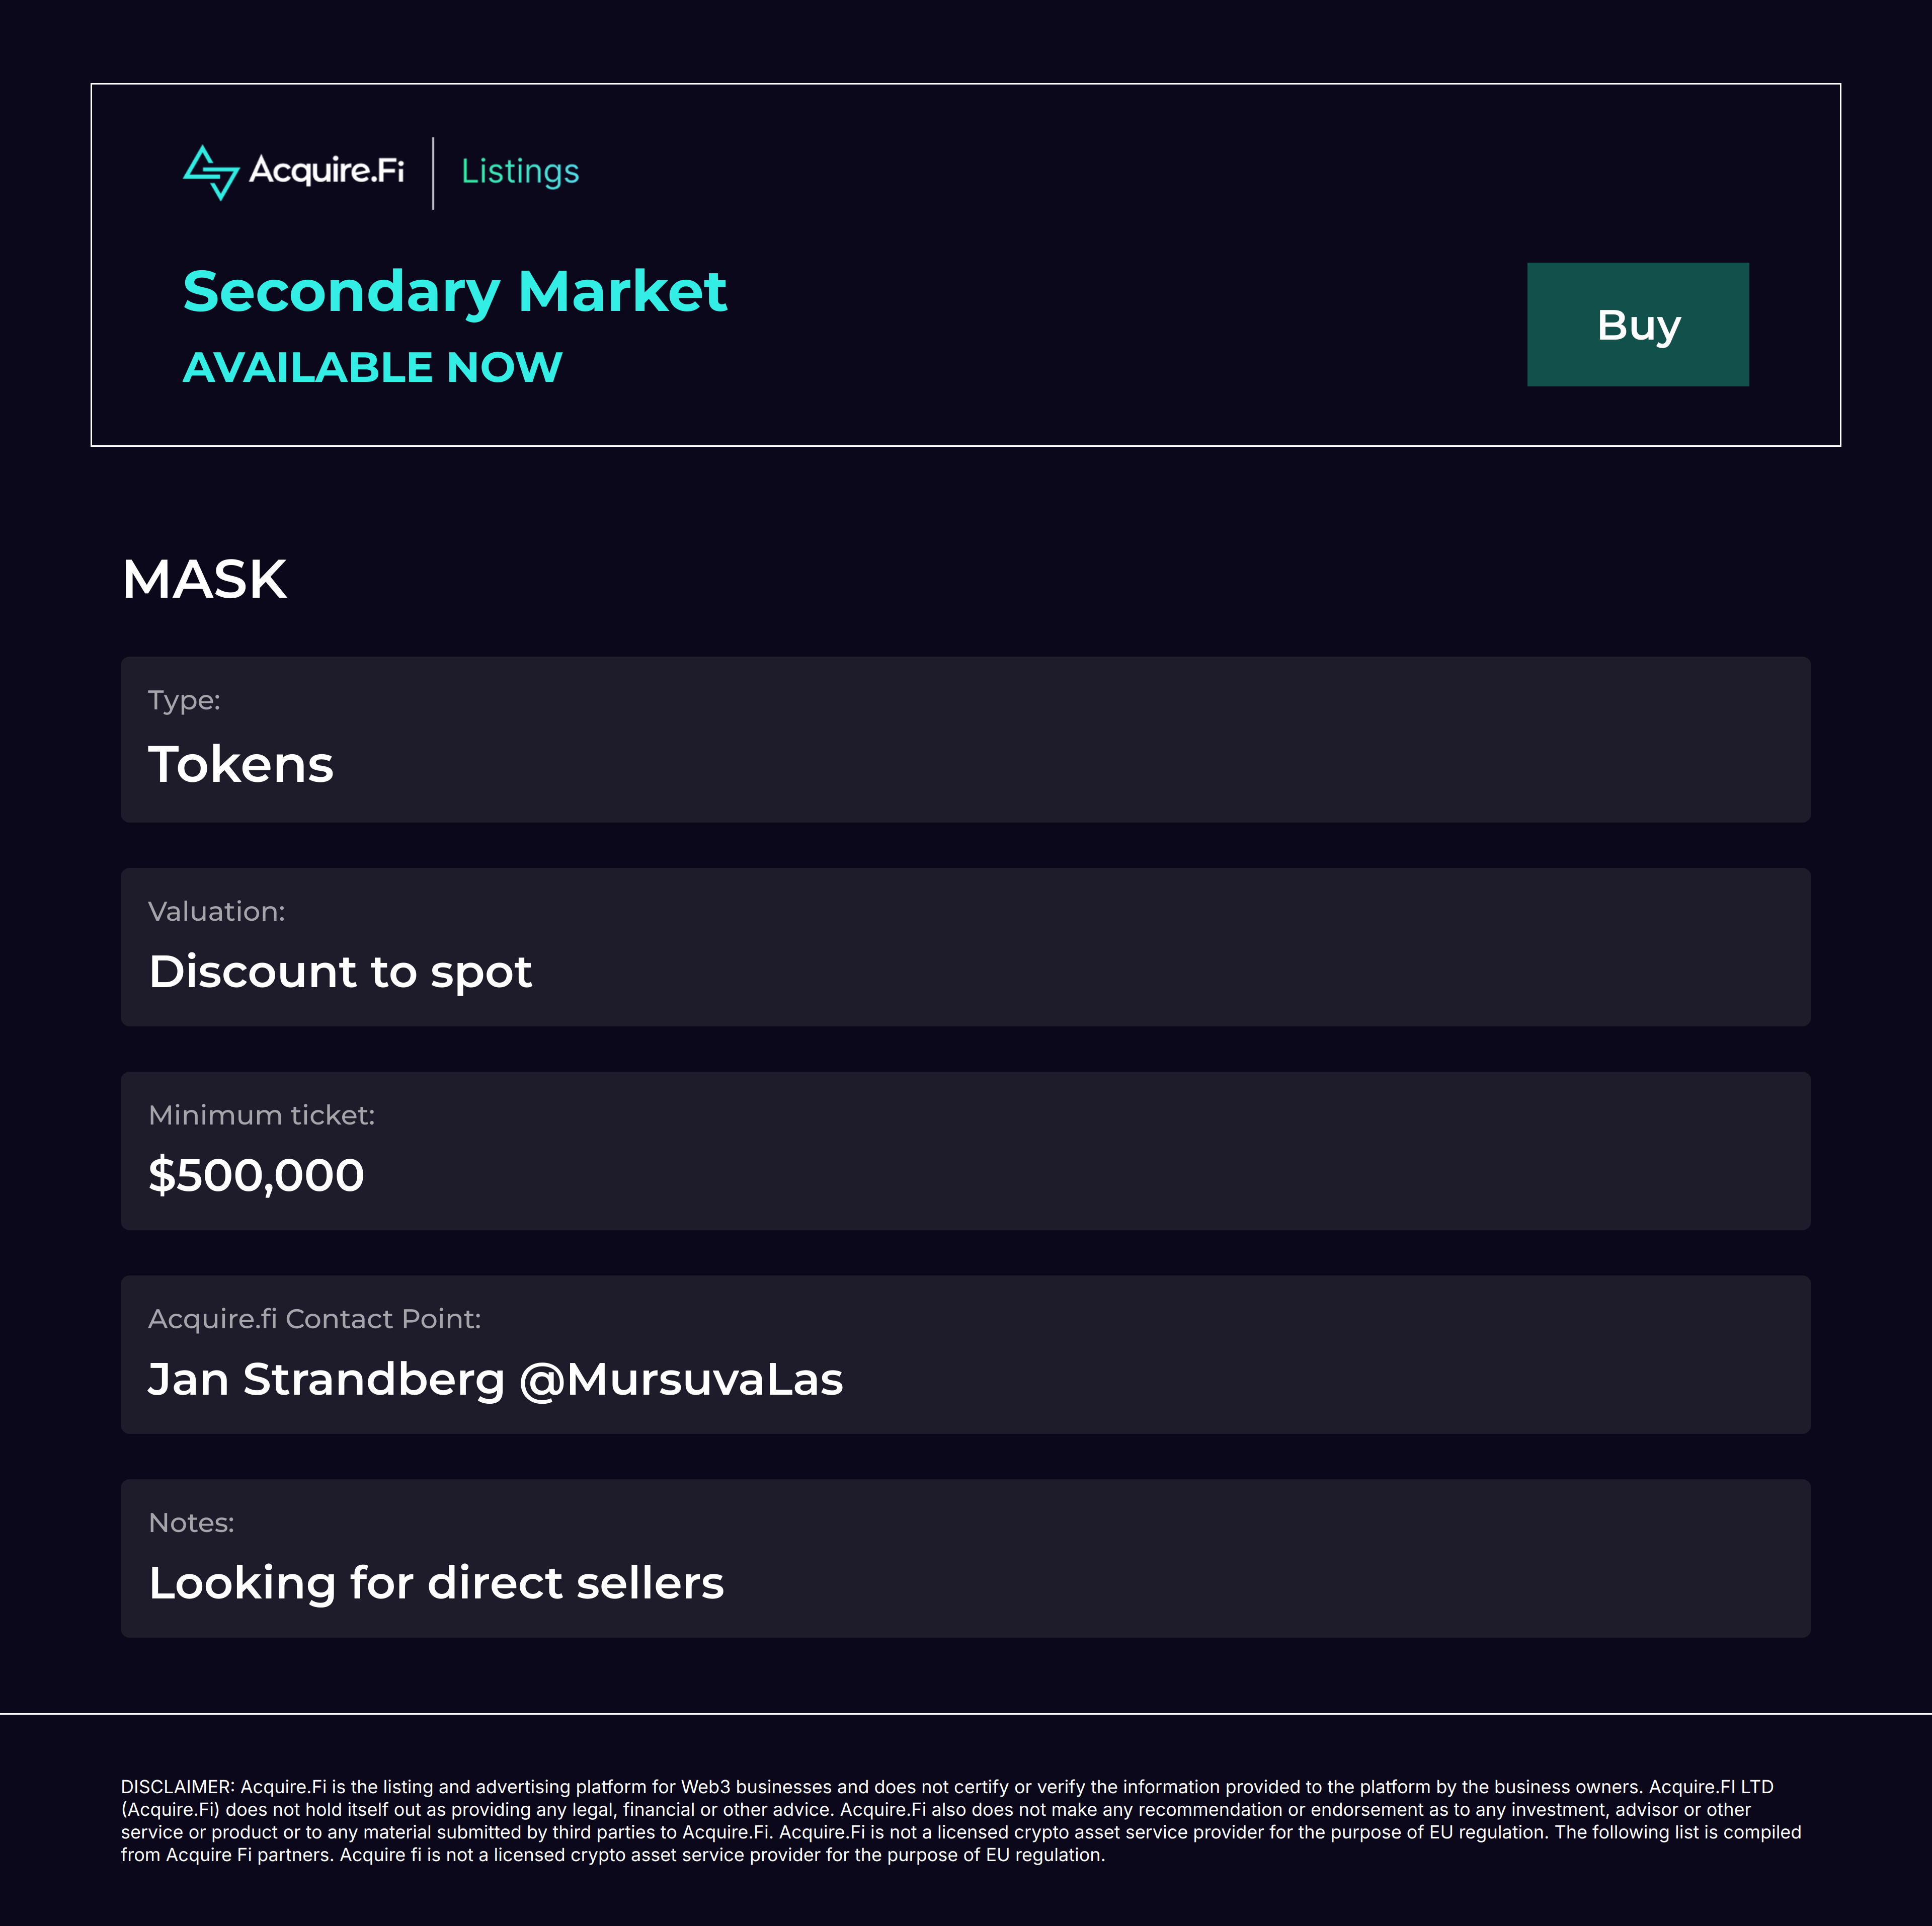Image resolution: width=1932 pixels, height=1926 pixels.
Task: Click the Notes label
Action: coord(191,1523)
